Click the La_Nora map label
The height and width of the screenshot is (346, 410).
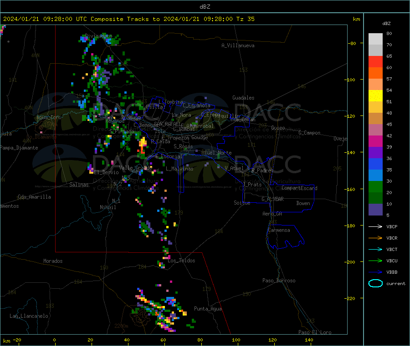click(181, 115)
